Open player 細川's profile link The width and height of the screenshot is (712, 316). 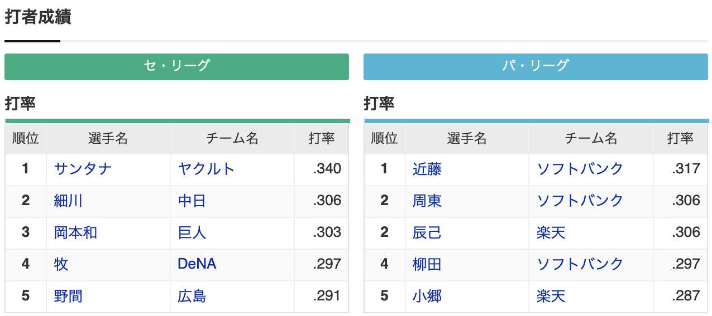click(69, 201)
